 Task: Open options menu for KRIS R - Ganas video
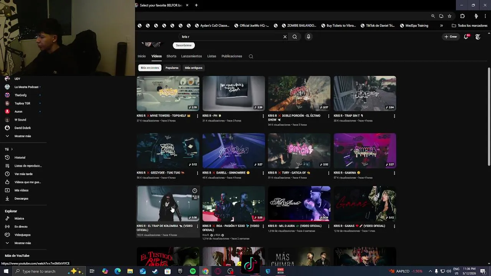[394, 226]
